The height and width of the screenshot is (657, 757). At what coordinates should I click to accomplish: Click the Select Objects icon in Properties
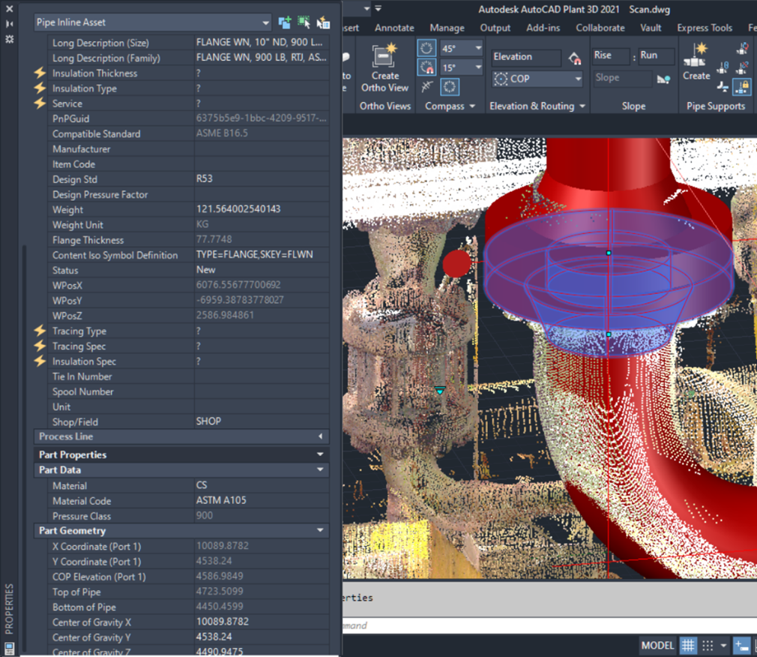(304, 22)
